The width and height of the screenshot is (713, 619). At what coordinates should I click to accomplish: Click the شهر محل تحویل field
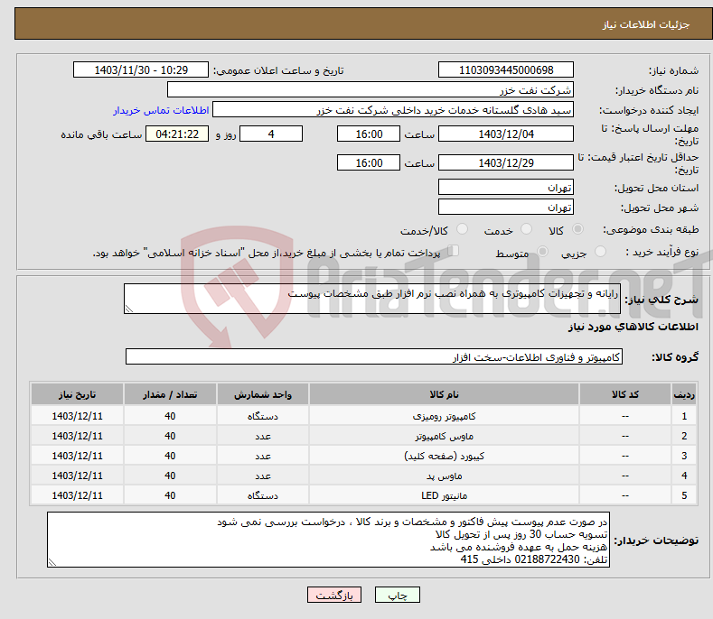click(506, 208)
